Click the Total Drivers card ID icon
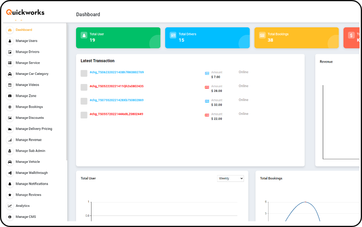Image resolution: width=362 pixels, height=227 pixels. point(173,35)
